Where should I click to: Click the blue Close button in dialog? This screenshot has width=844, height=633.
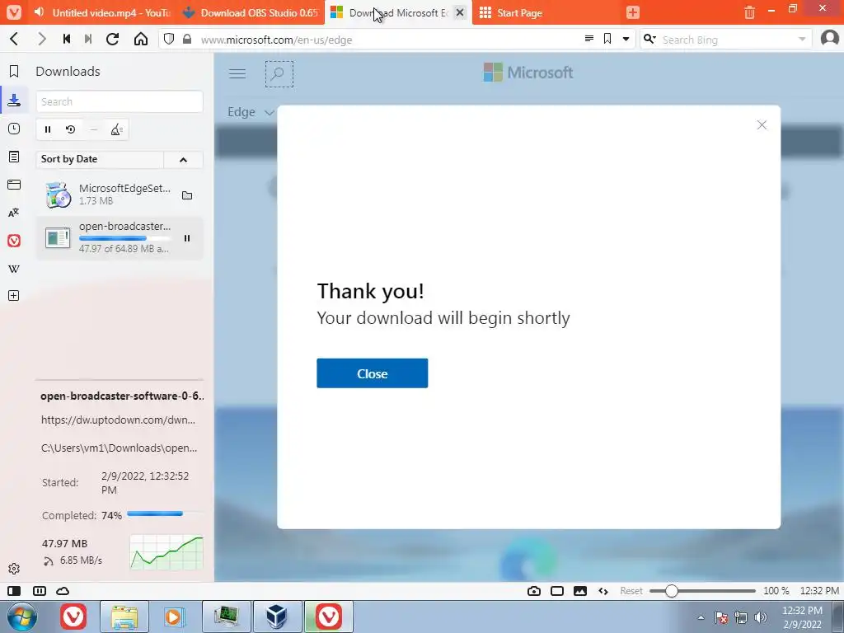(372, 373)
